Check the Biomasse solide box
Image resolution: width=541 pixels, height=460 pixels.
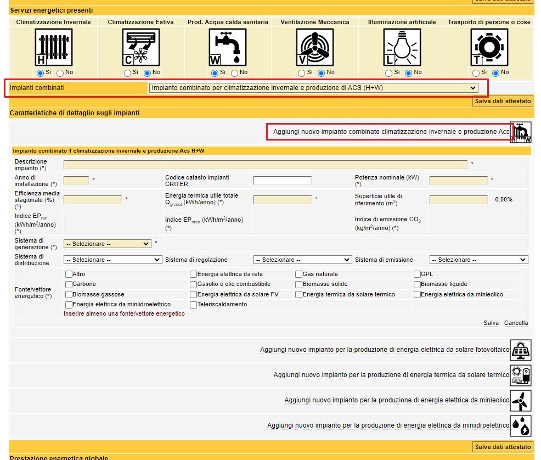click(299, 284)
